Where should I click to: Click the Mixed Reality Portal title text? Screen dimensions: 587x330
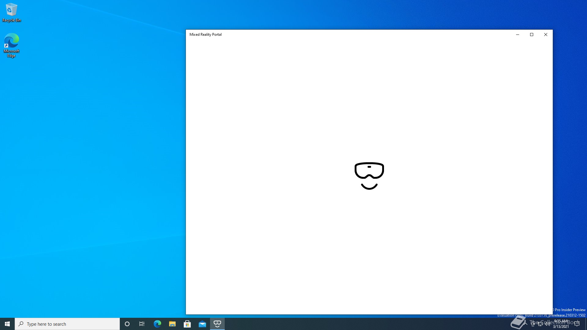(205, 35)
